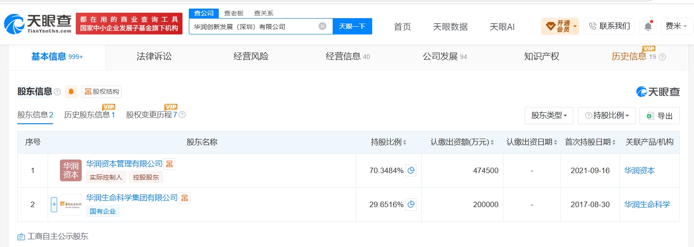Open 天眼数据 in the top navigation
This screenshot has height=247, width=694.
pyautogui.click(x=450, y=27)
